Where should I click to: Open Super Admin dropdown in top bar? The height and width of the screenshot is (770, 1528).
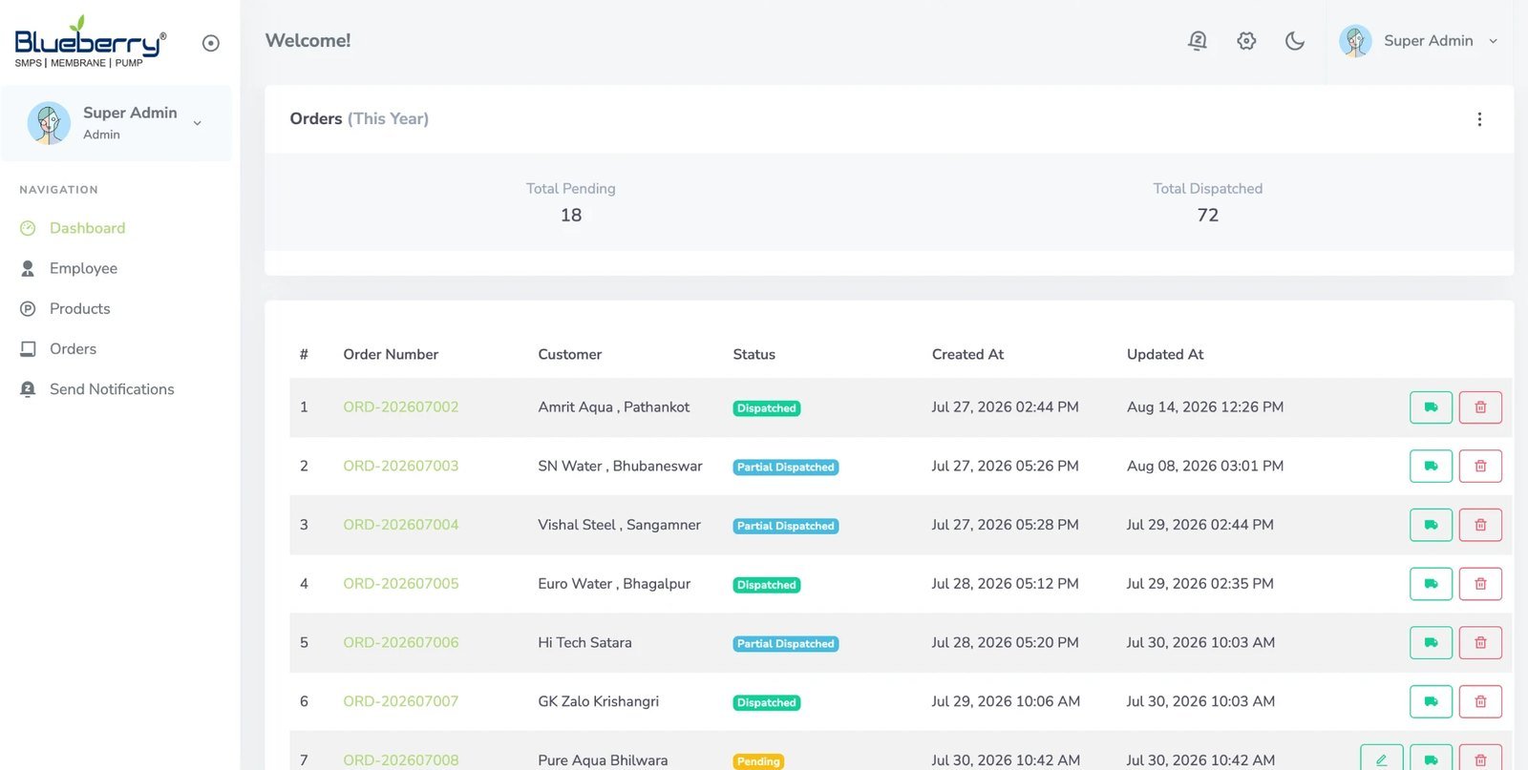1419,41
